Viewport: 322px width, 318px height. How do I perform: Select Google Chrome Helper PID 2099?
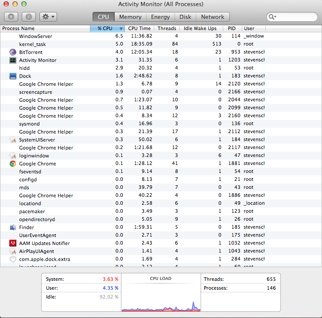(161, 108)
